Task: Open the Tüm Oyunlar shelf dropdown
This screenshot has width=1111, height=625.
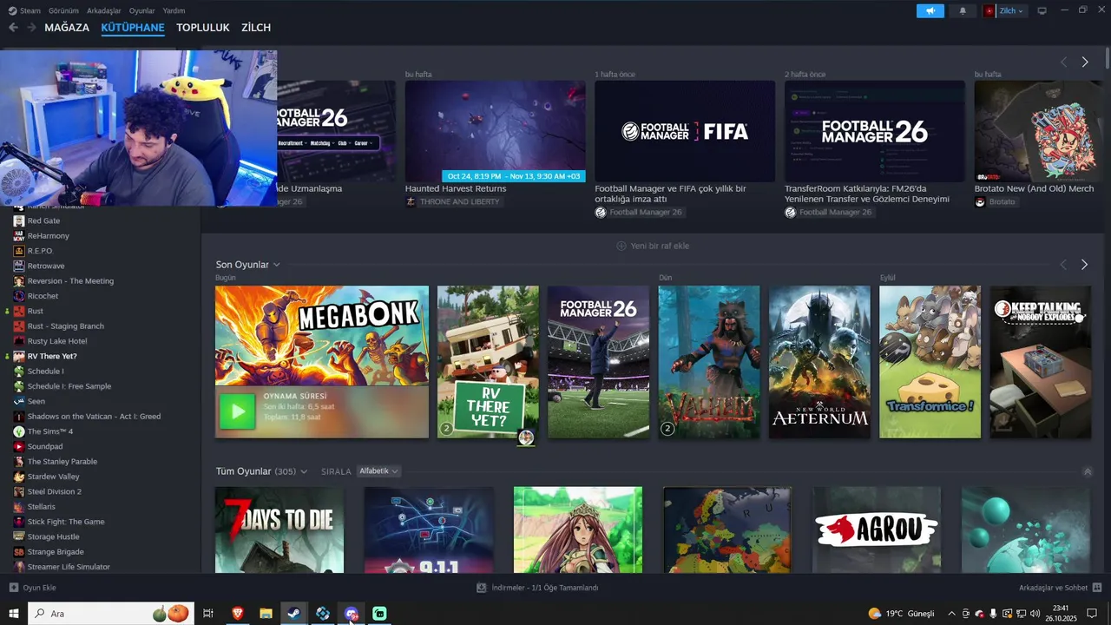Action: point(304,471)
